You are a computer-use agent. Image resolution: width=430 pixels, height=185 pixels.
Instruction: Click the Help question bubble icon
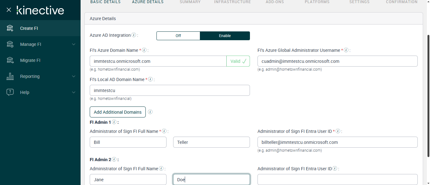point(10,92)
